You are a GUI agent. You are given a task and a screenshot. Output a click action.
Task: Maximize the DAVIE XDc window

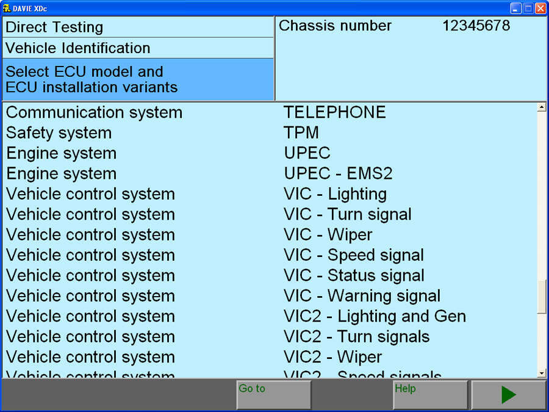[528, 8]
